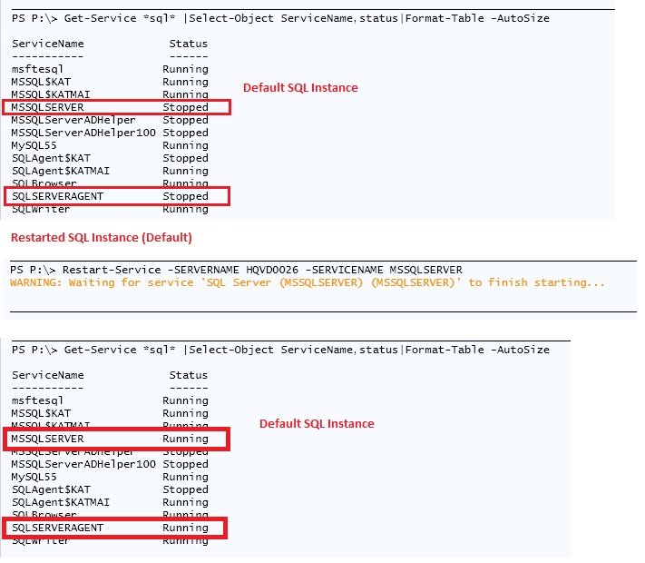Select highlighted SQLSERVERAGENT row showing Running
Image resolution: width=645 pixels, height=563 pixels.
[x=117, y=528]
